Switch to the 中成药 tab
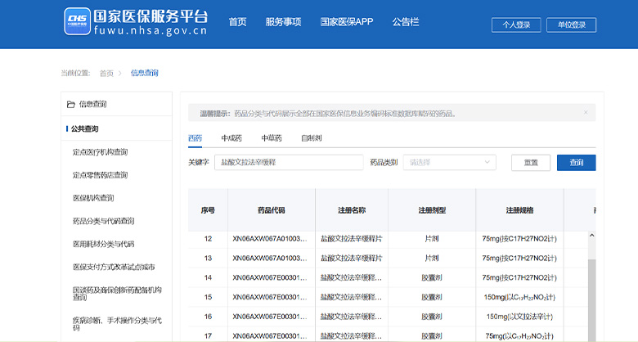 click(231, 138)
